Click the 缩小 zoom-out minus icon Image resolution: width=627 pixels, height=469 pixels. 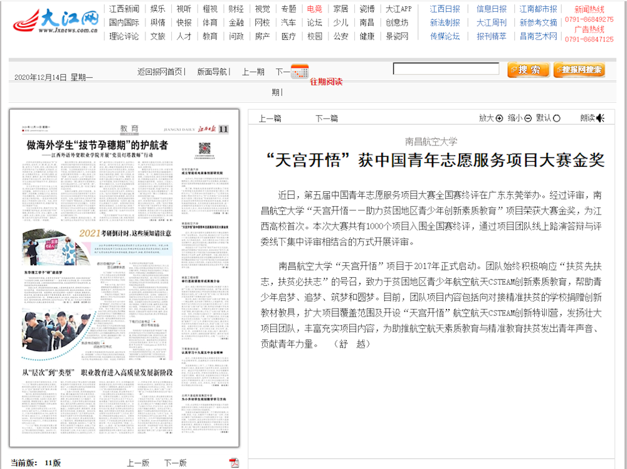[528, 118]
